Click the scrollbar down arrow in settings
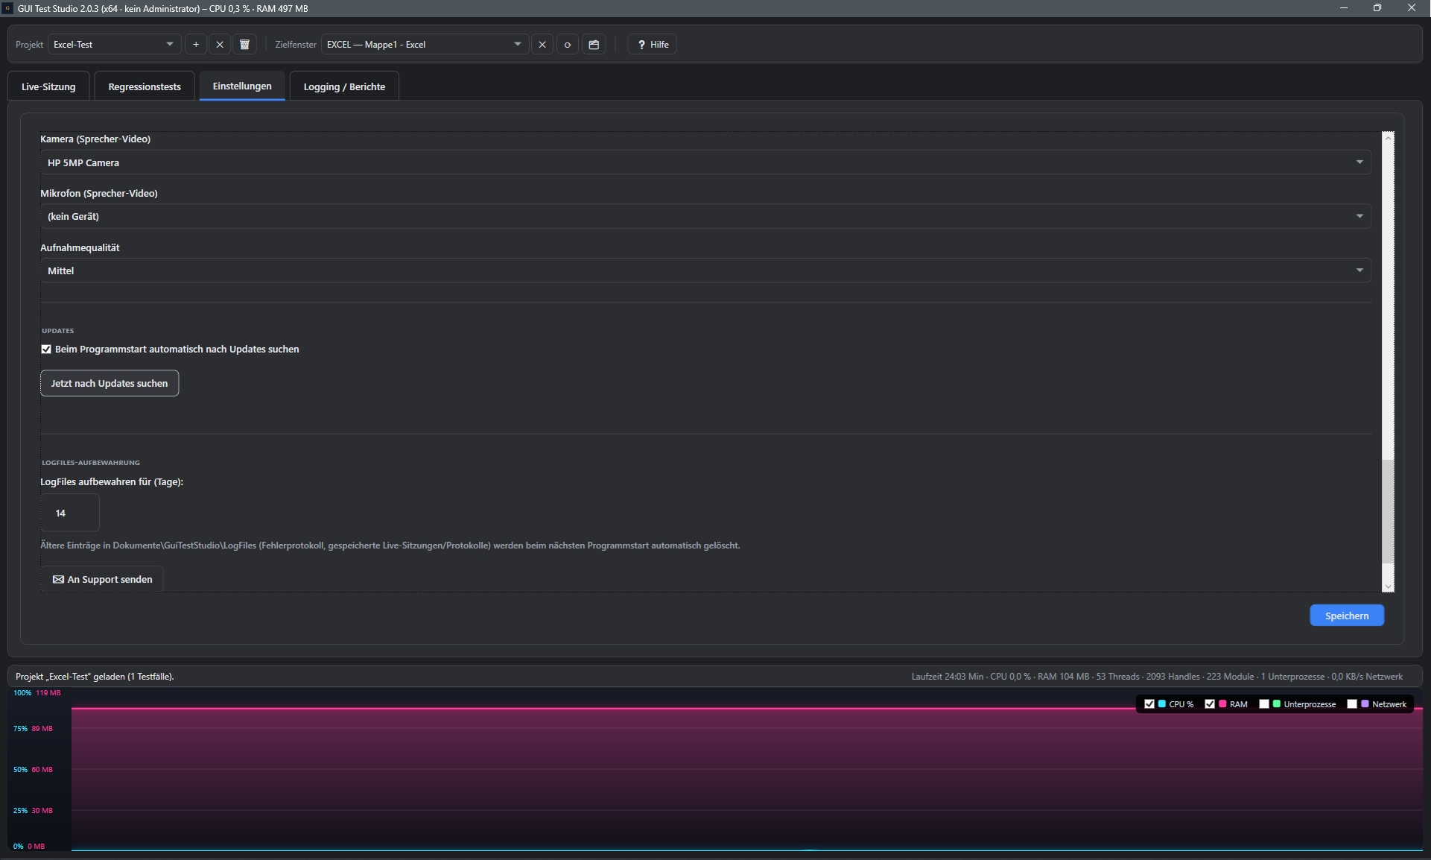 click(x=1388, y=587)
